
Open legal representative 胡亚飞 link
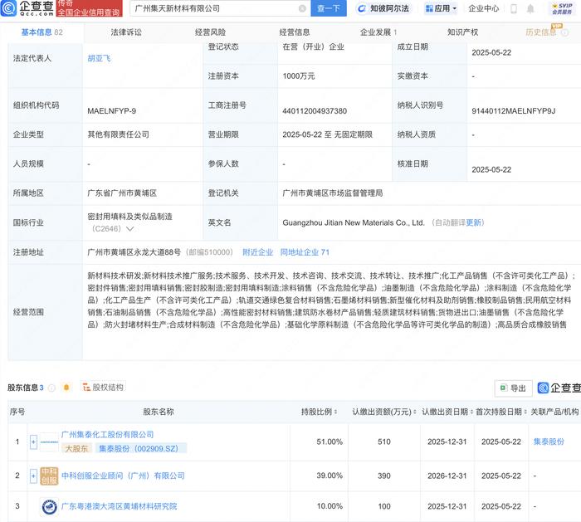tap(99, 58)
